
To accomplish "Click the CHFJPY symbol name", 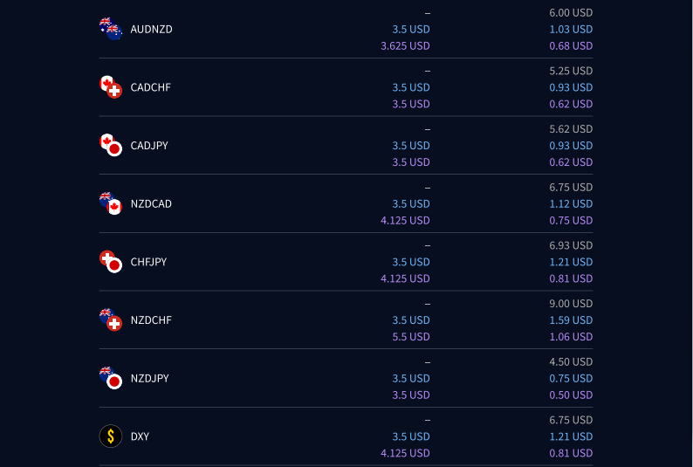I will click(x=148, y=262).
